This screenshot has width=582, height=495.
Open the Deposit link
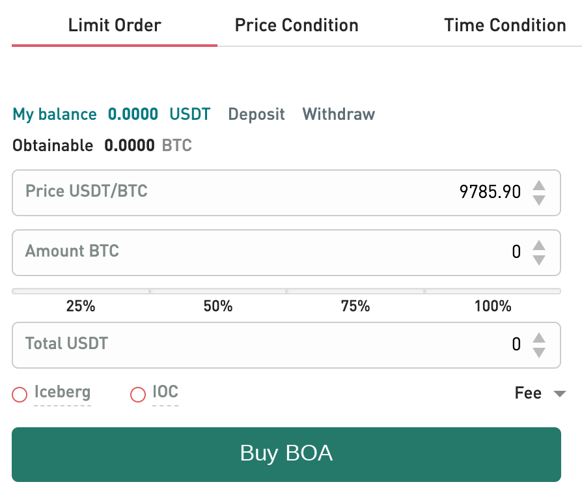click(256, 114)
